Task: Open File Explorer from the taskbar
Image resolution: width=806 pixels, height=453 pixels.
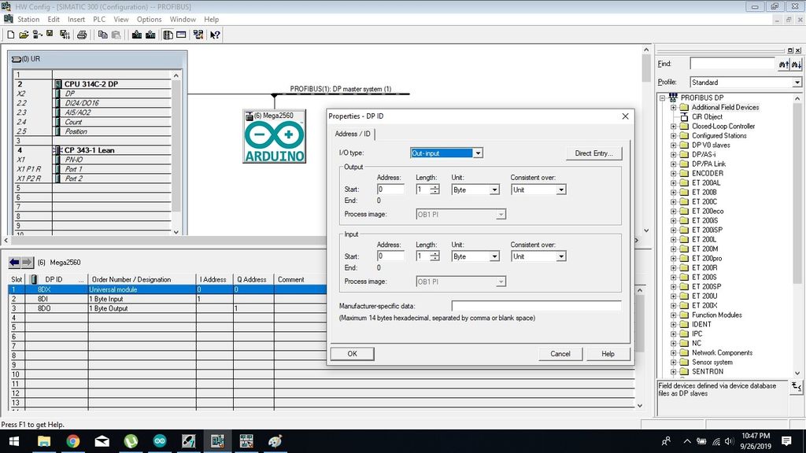Action: [x=44, y=441]
